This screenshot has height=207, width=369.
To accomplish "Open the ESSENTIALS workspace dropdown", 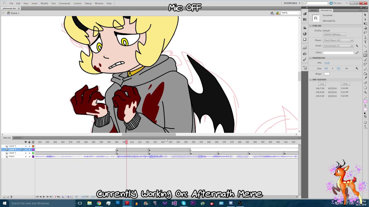I will click(292, 3).
